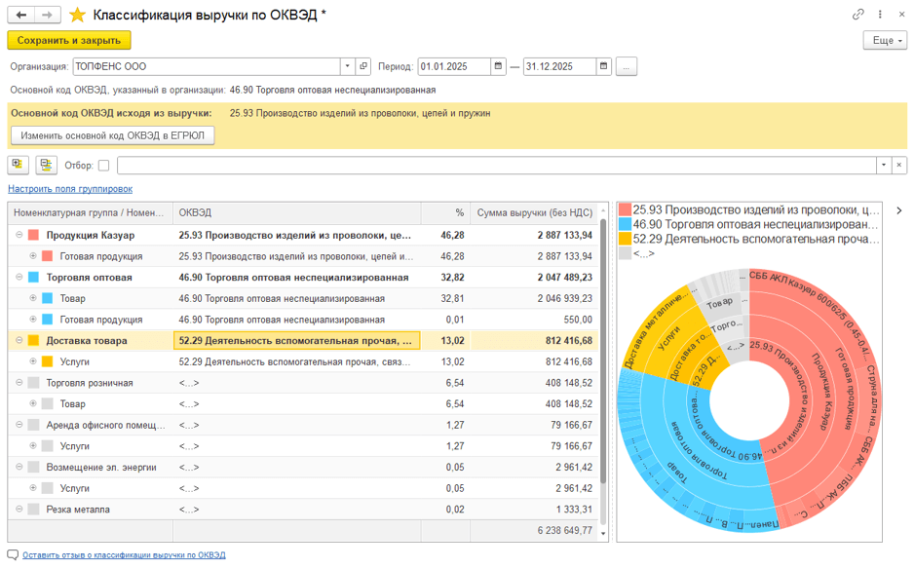This screenshot has height=568, width=914.
Task: Open the calendar for the period end date
Action: click(604, 66)
